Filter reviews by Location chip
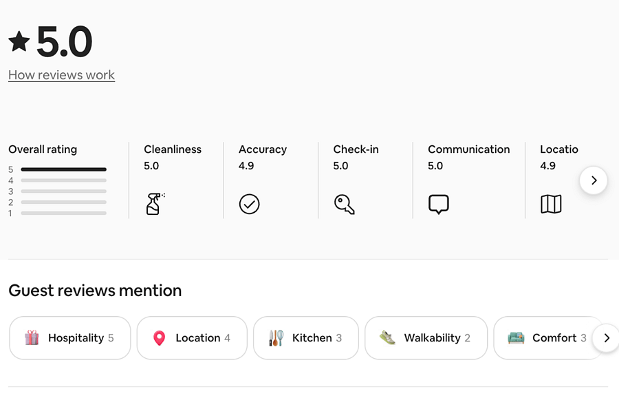Screen dimensions: 619x409 click(x=192, y=338)
